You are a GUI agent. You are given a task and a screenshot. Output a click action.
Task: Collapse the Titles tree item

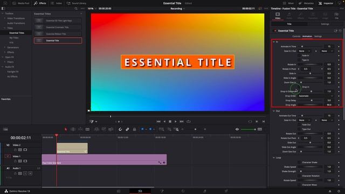click(5, 28)
